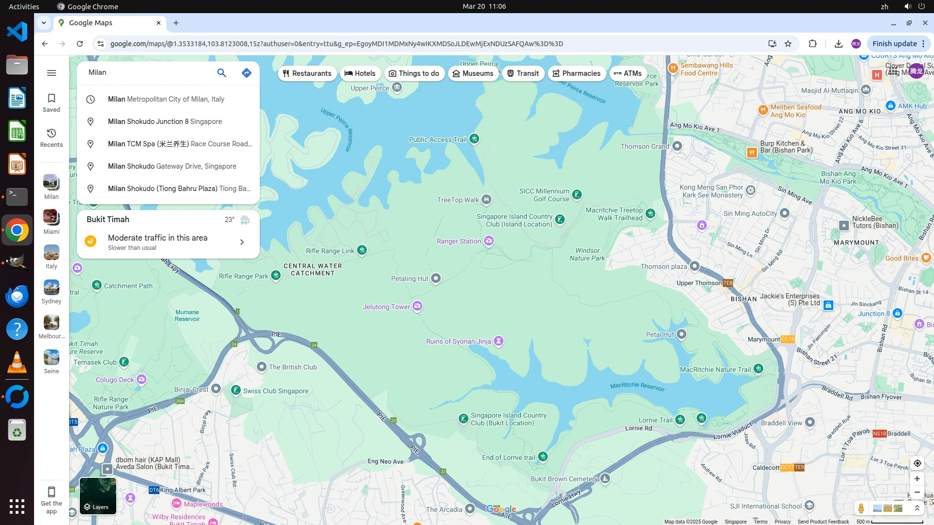Toggle the Layers map view thumbnail
934x525 pixels.
[98, 496]
